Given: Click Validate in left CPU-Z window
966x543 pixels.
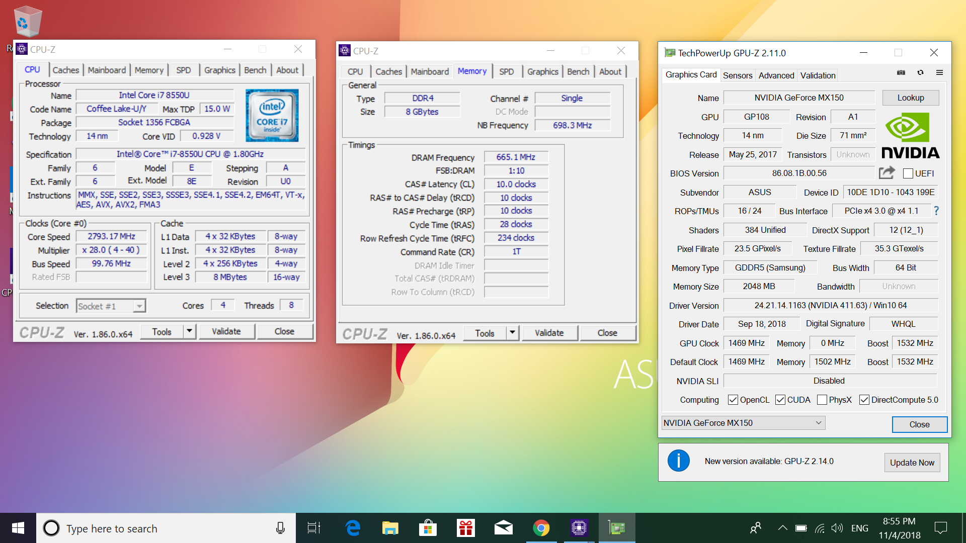Looking at the screenshot, I should click(x=226, y=331).
